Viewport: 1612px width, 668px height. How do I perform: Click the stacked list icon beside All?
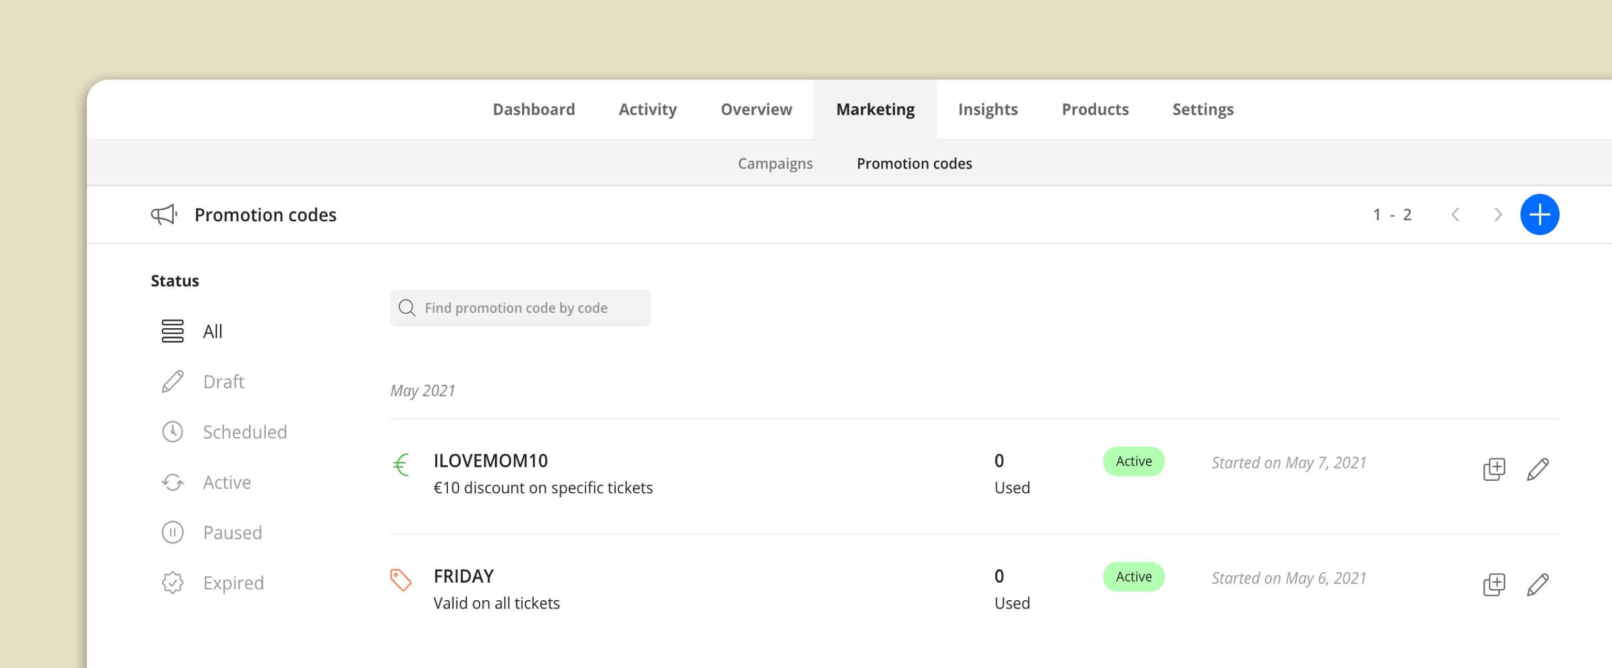tap(172, 331)
